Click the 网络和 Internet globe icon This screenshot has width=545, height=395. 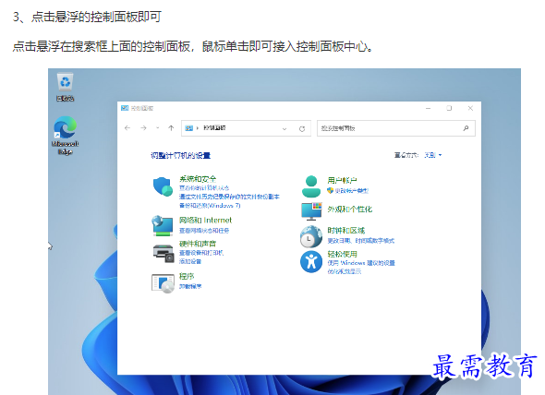pyautogui.click(x=163, y=225)
